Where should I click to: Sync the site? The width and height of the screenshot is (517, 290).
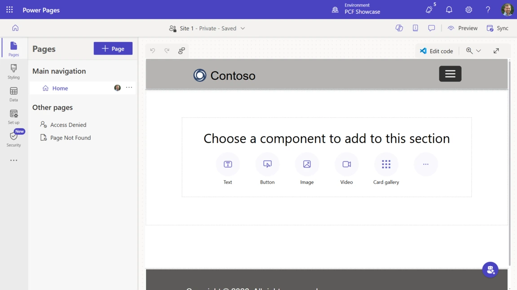[x=498, y=28]
